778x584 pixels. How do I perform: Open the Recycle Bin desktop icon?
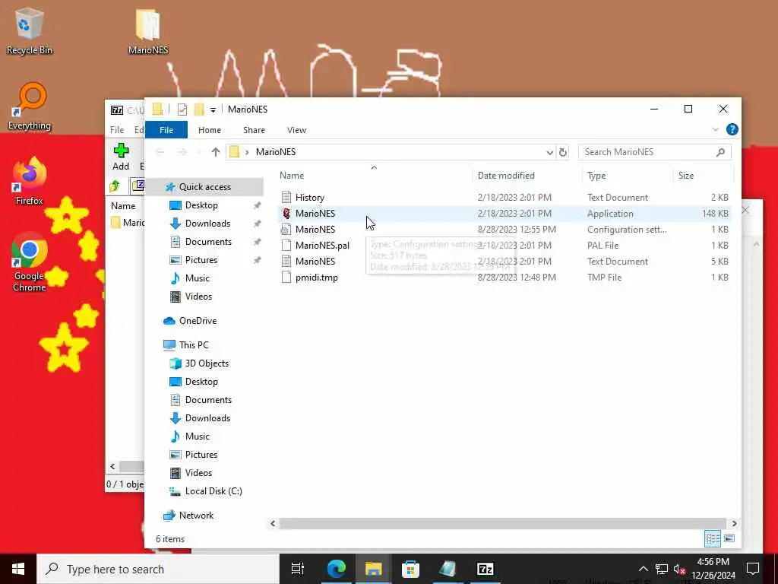(30, 30)
